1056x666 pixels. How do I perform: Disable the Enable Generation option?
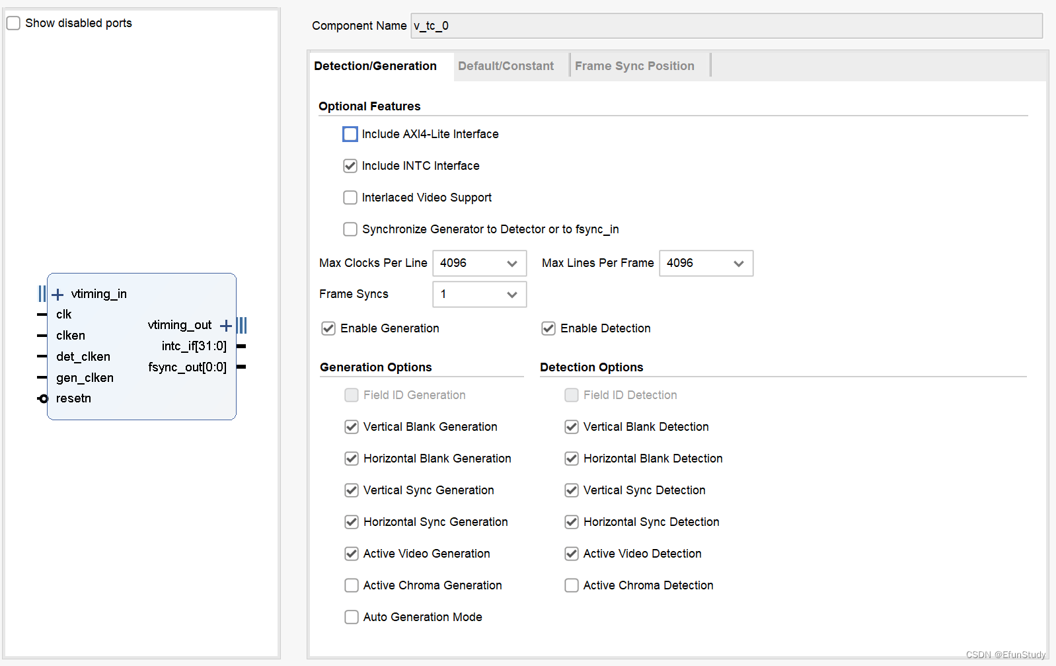(x=328, y=328)
